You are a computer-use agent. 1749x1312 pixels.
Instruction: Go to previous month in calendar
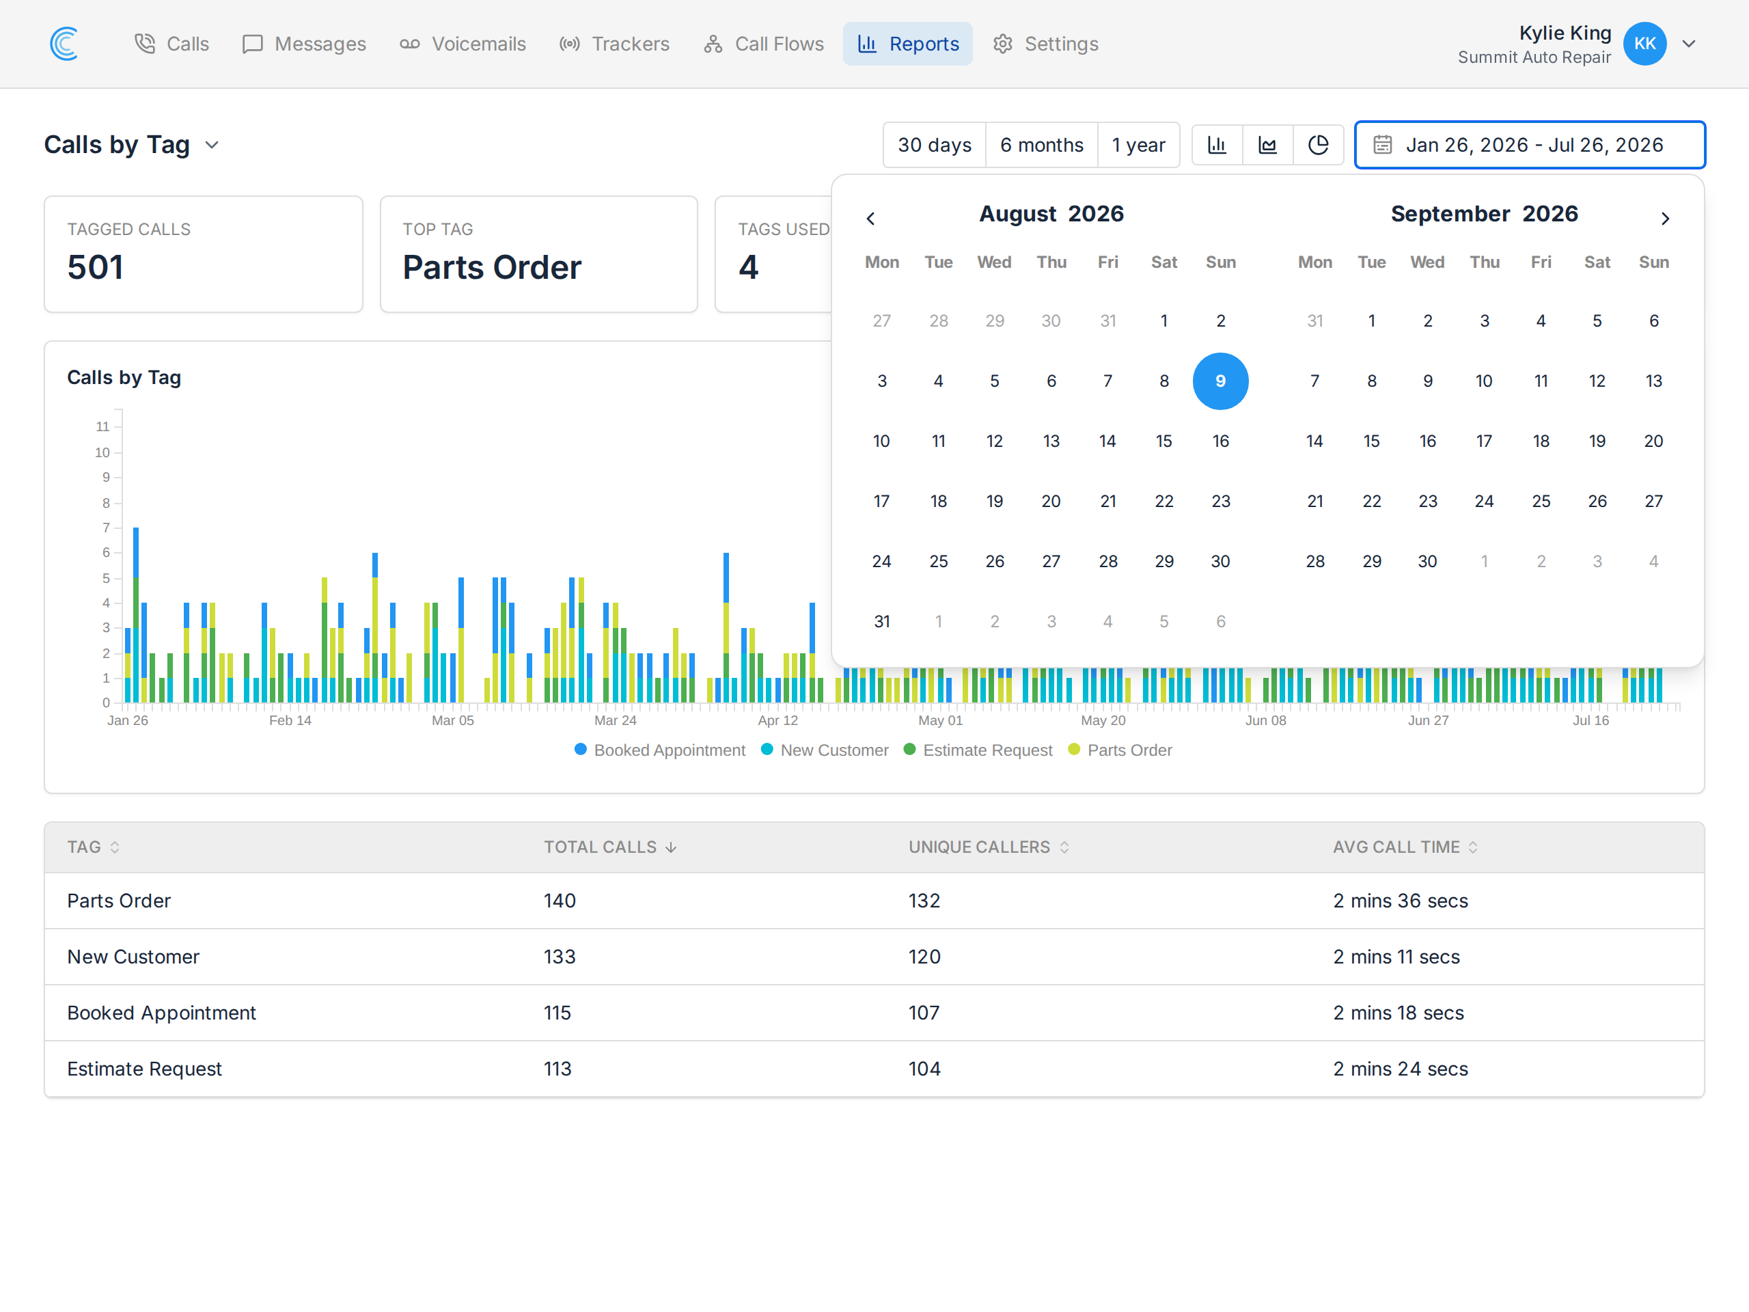870,218
